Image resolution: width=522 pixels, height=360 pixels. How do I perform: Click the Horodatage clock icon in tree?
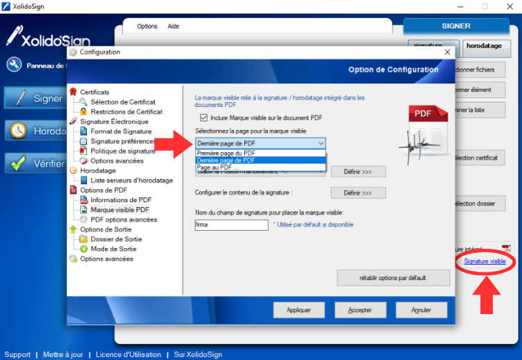tap(73, 170)
